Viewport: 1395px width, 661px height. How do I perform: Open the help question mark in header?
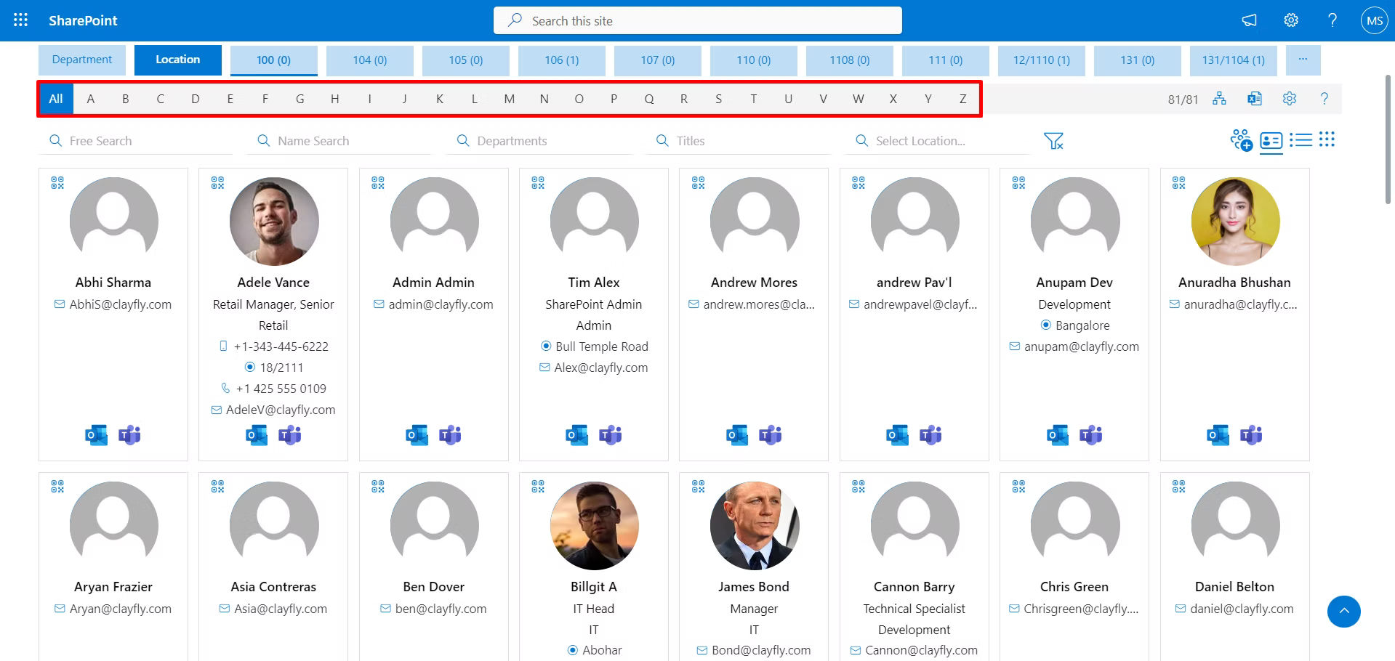click(x=1332, y=20)
